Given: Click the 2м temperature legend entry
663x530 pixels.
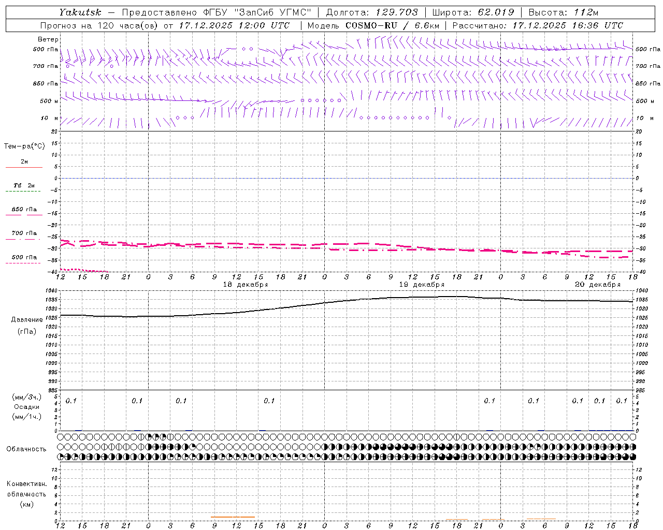Looking at the screenshot, I should point(24,164).
